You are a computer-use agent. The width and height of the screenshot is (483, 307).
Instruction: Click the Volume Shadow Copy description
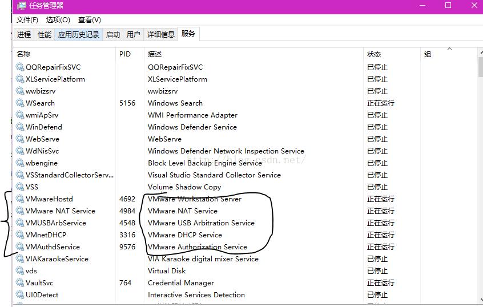(x=184, y=187)
